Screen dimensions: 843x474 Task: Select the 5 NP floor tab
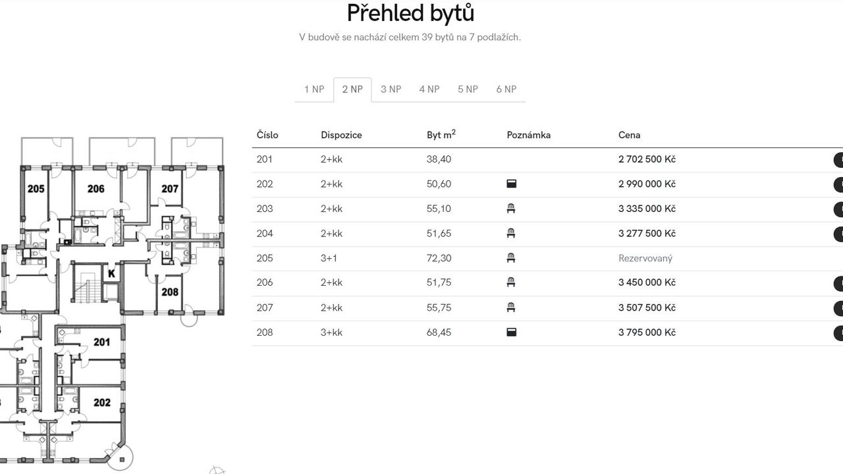[x=468, y=90]
